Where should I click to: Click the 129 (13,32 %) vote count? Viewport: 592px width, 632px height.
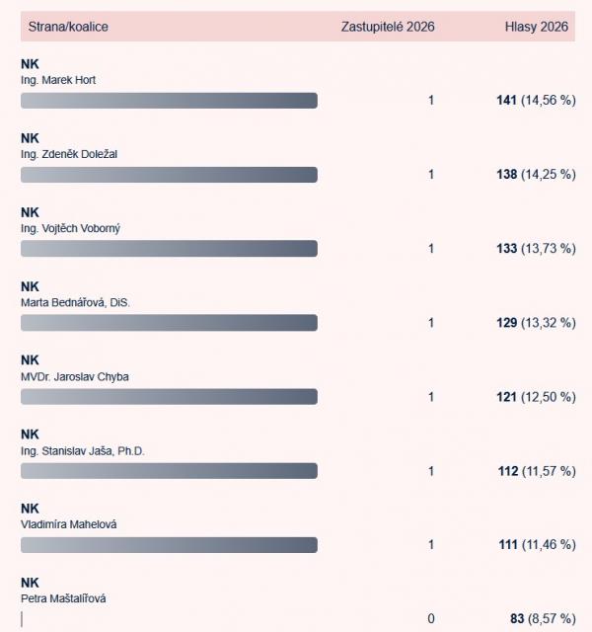point(536,323)
